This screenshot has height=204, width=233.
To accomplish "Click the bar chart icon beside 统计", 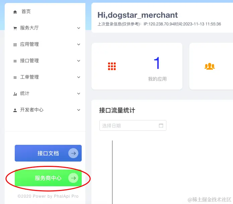I will (15, 94).
